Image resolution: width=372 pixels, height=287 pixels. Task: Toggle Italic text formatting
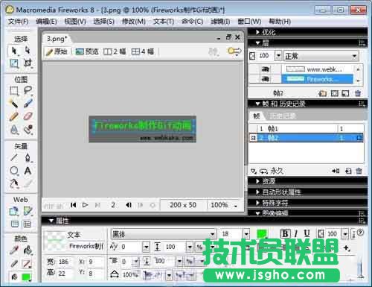pos(295,233)
